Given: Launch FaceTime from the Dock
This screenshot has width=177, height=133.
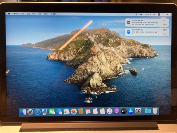Looking at the screenshot, I should [x=52, y=112].
